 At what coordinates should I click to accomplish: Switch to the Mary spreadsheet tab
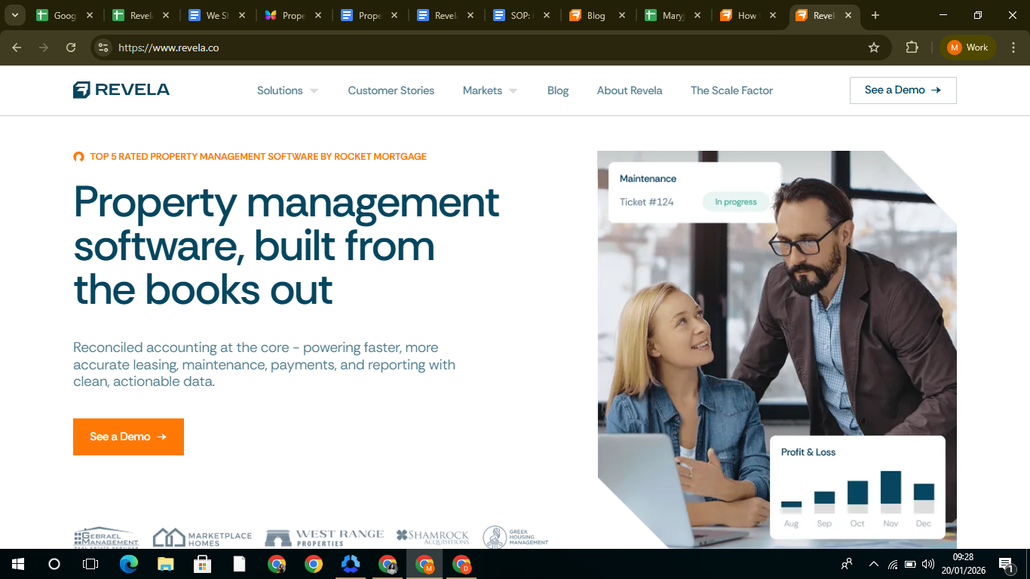pyautogui.click(x=673, y=15)
